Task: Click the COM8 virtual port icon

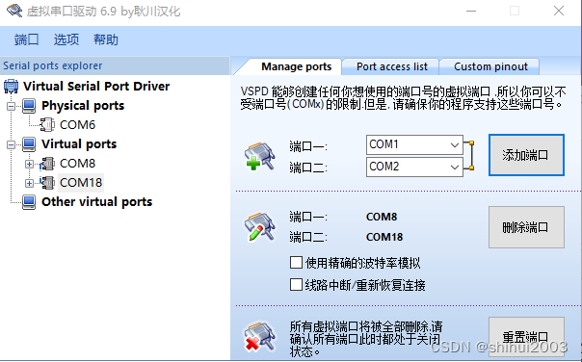Action: [x=47, y=164]
